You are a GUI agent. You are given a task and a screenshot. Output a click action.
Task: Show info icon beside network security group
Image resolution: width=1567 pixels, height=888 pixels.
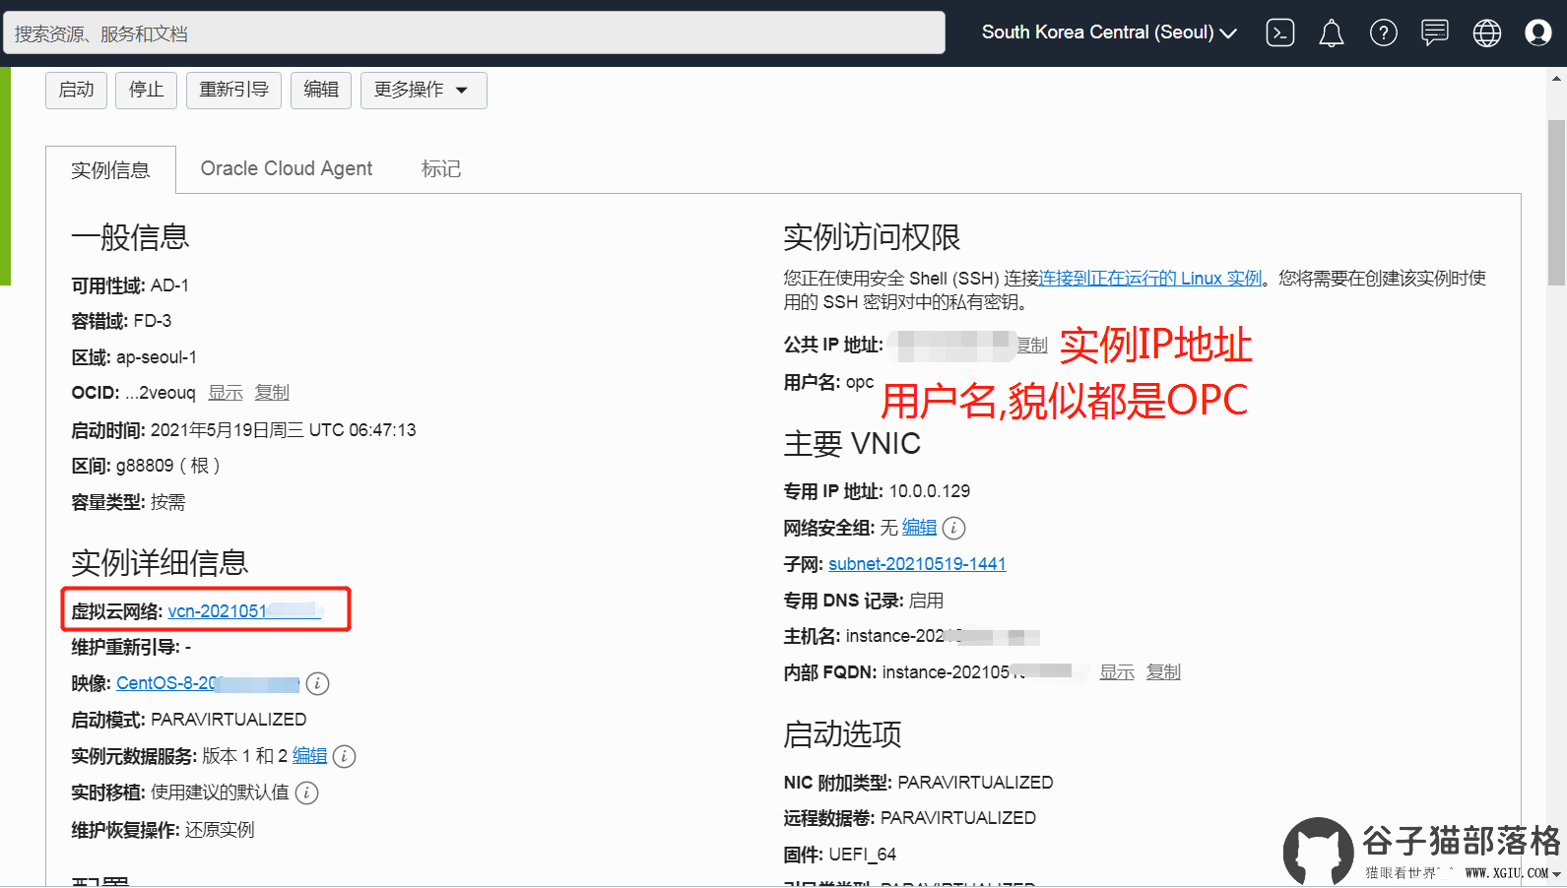point(953,528)
